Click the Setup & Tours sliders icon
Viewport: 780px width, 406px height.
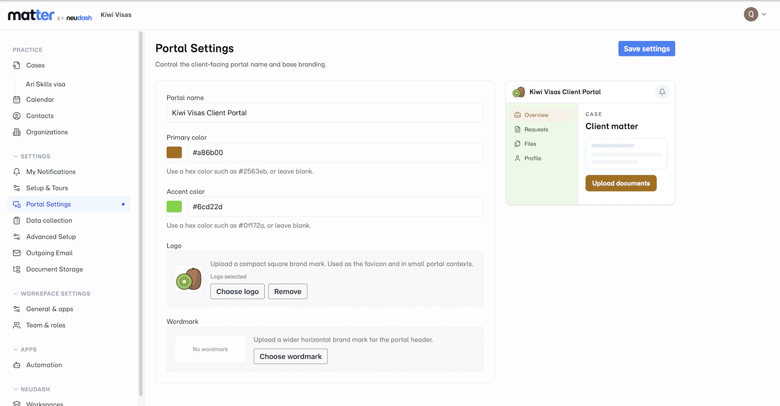(x=17, y=188)
